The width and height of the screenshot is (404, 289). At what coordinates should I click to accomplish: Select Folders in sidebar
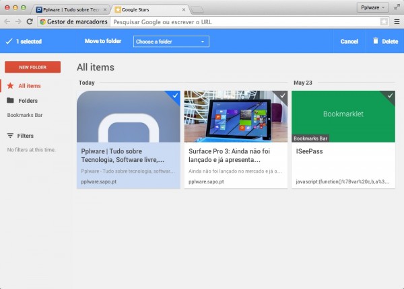[x=28, y=101]
